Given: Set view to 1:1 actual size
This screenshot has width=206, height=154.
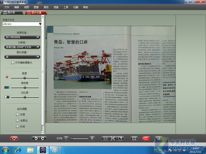Looking at the screenshot, I should click(105, 138).
